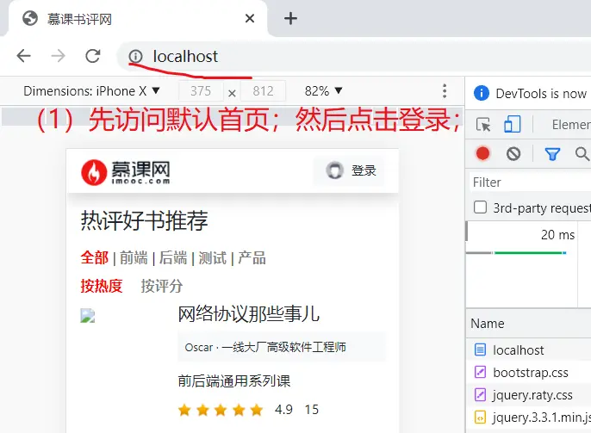Select the 产品 category filter
The height and width of the screenshot is (433, 591).
point(252,258)
